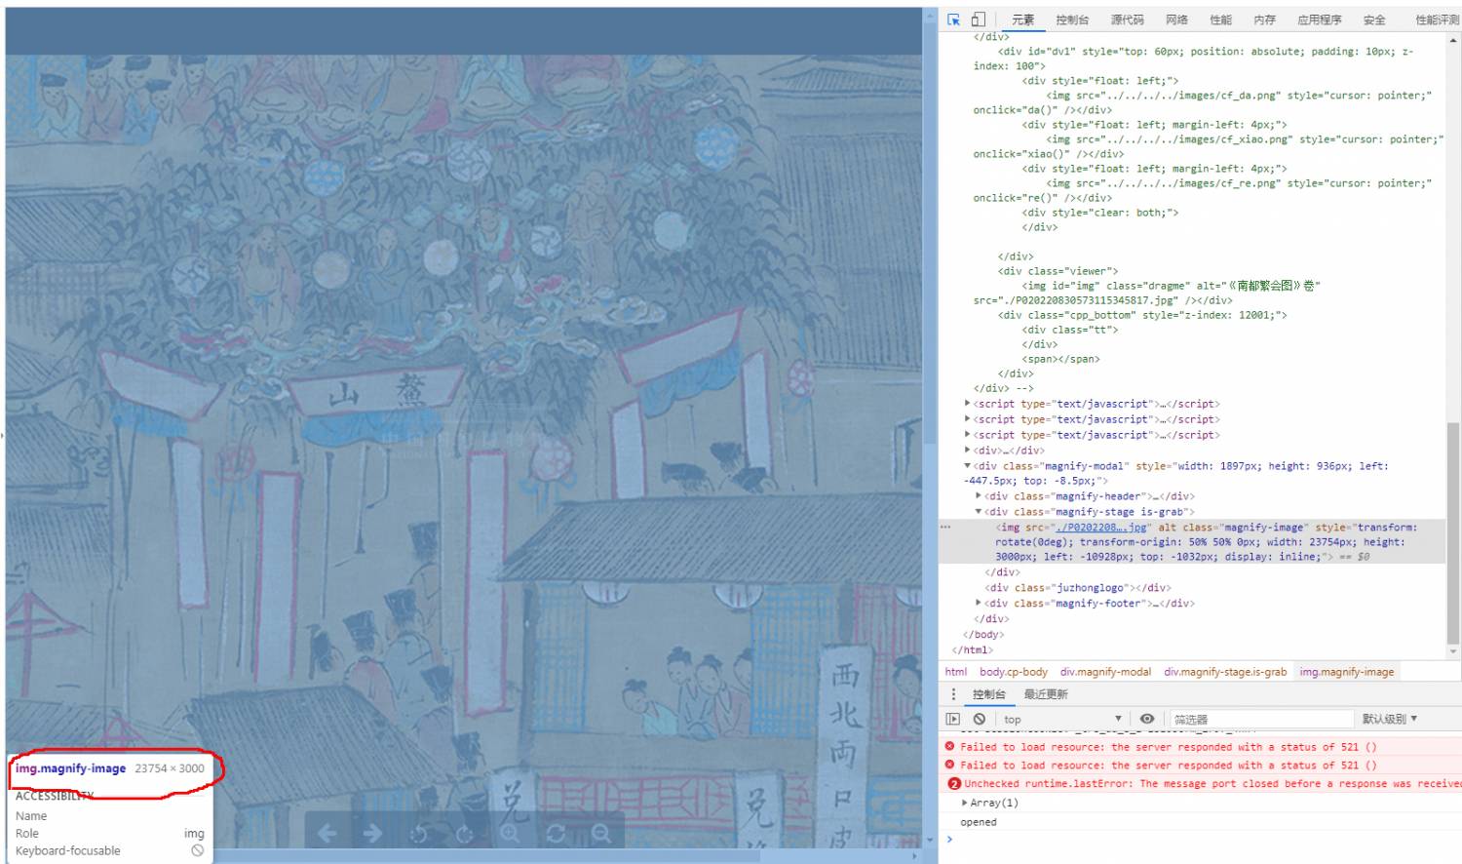Click the console prompt input line

point(1205,840)
